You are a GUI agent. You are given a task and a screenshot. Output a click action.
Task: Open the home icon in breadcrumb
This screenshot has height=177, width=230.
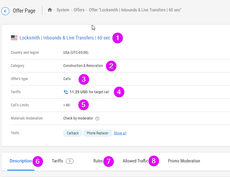point(50,10)
